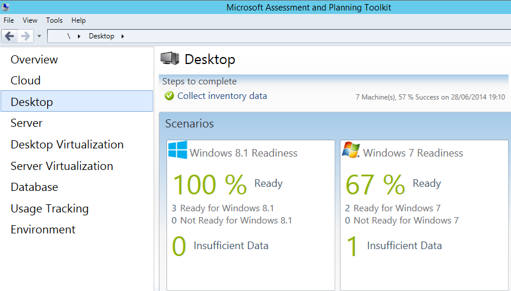Click the Windows 8.1 logo icon
The image size is (511, 291).
pyautogui.click(x=178, y=151)
